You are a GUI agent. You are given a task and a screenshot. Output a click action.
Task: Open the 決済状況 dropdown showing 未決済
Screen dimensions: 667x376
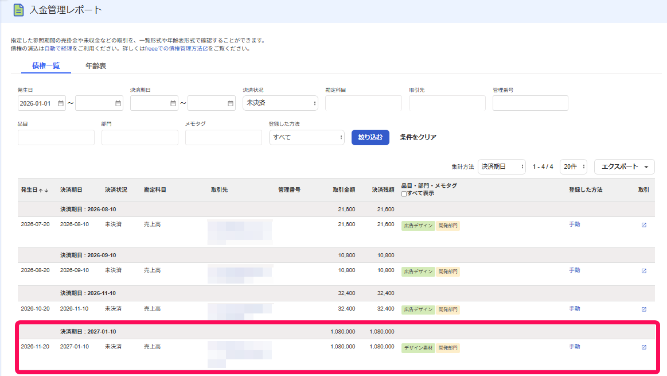coord(280,103)
